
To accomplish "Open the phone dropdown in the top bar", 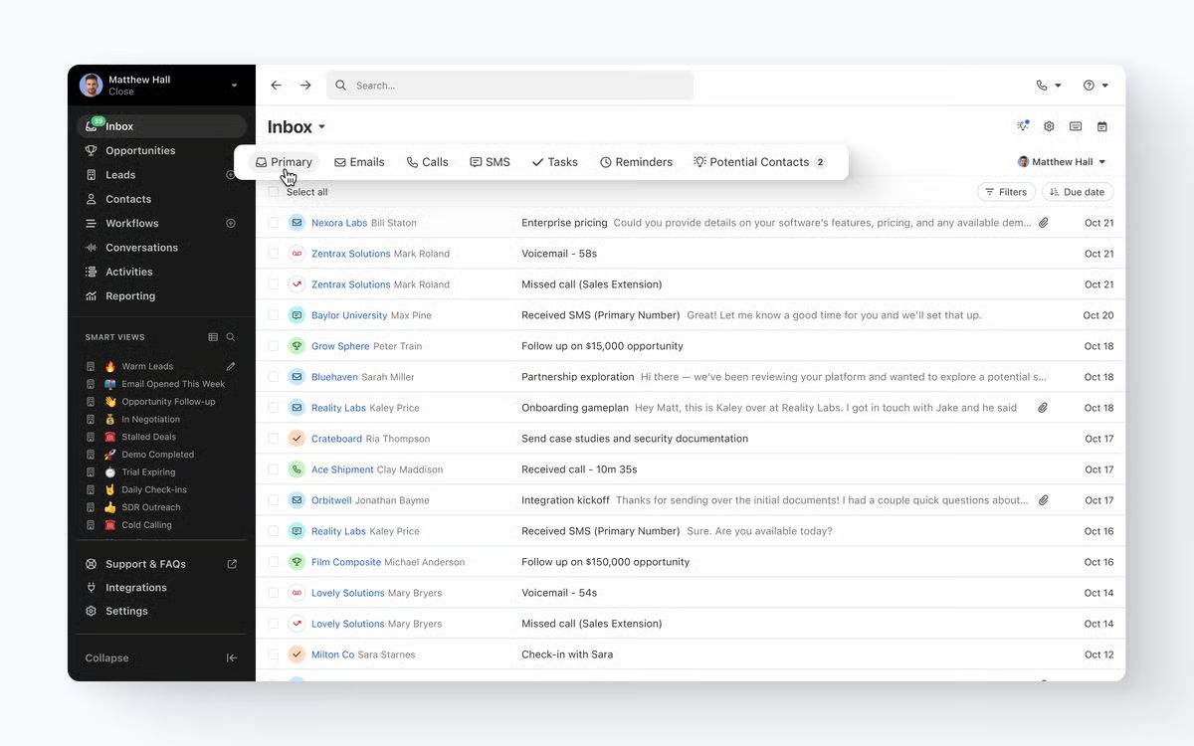I will (x=1049, y=86).
